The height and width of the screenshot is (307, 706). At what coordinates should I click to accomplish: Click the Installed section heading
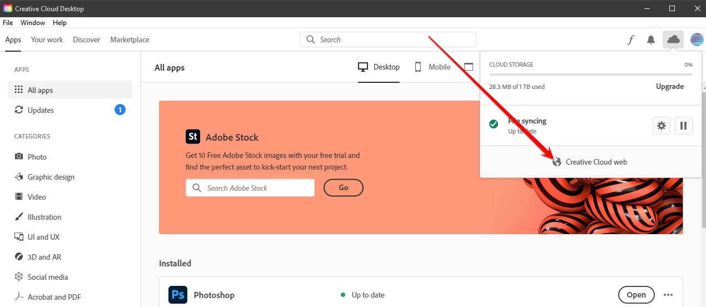(175, 263)
